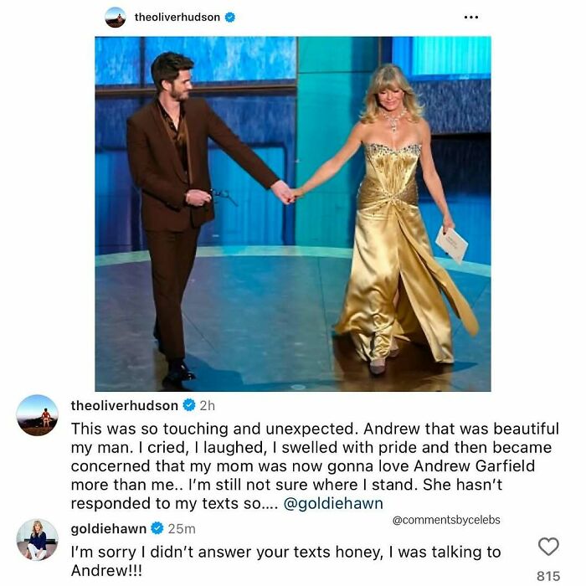The height and width of the screenshot is (586, 586).
Task: Click the verified badge beside the header username
Action: [x=230, y=18]
